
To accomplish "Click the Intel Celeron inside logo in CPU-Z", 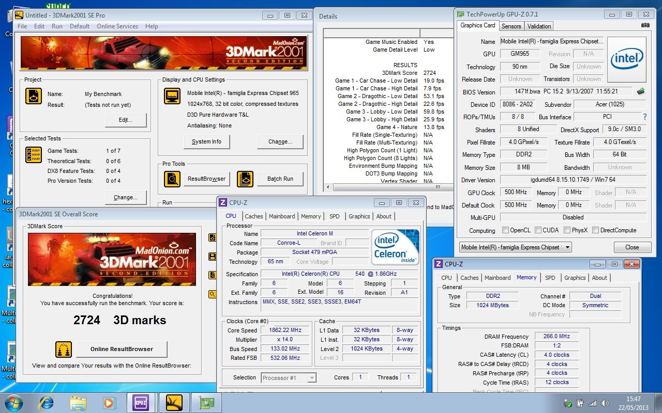I will pyautogui.click(x=395, y=247).
